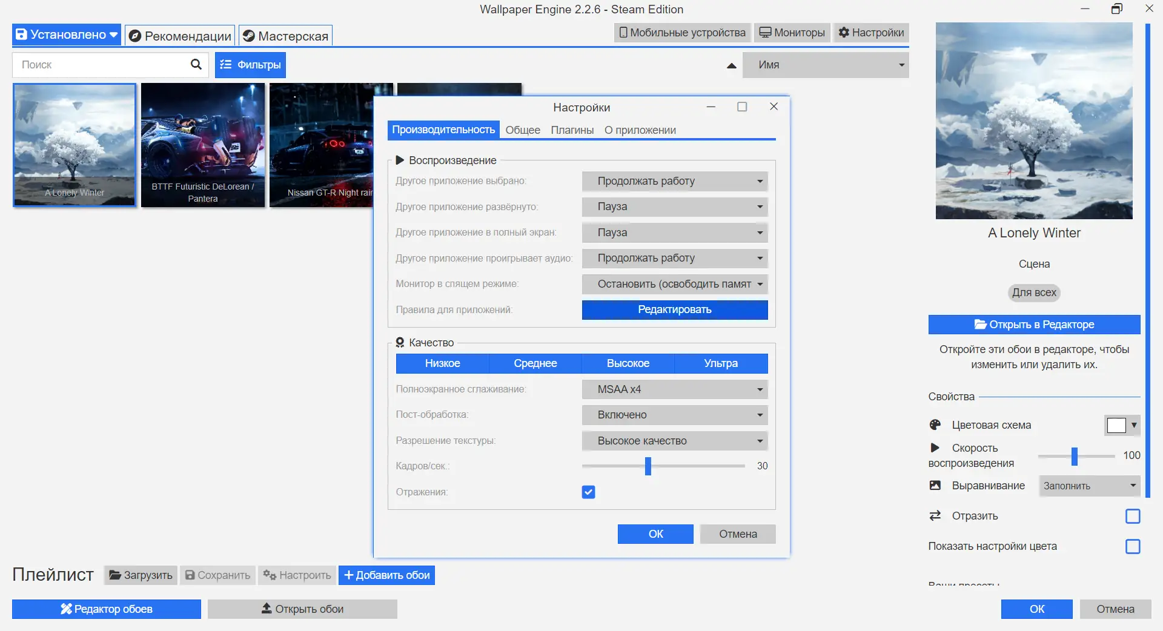1163x631 pixels.
Task: Click the Для всех rating tag
Action: click(1034, 293)
